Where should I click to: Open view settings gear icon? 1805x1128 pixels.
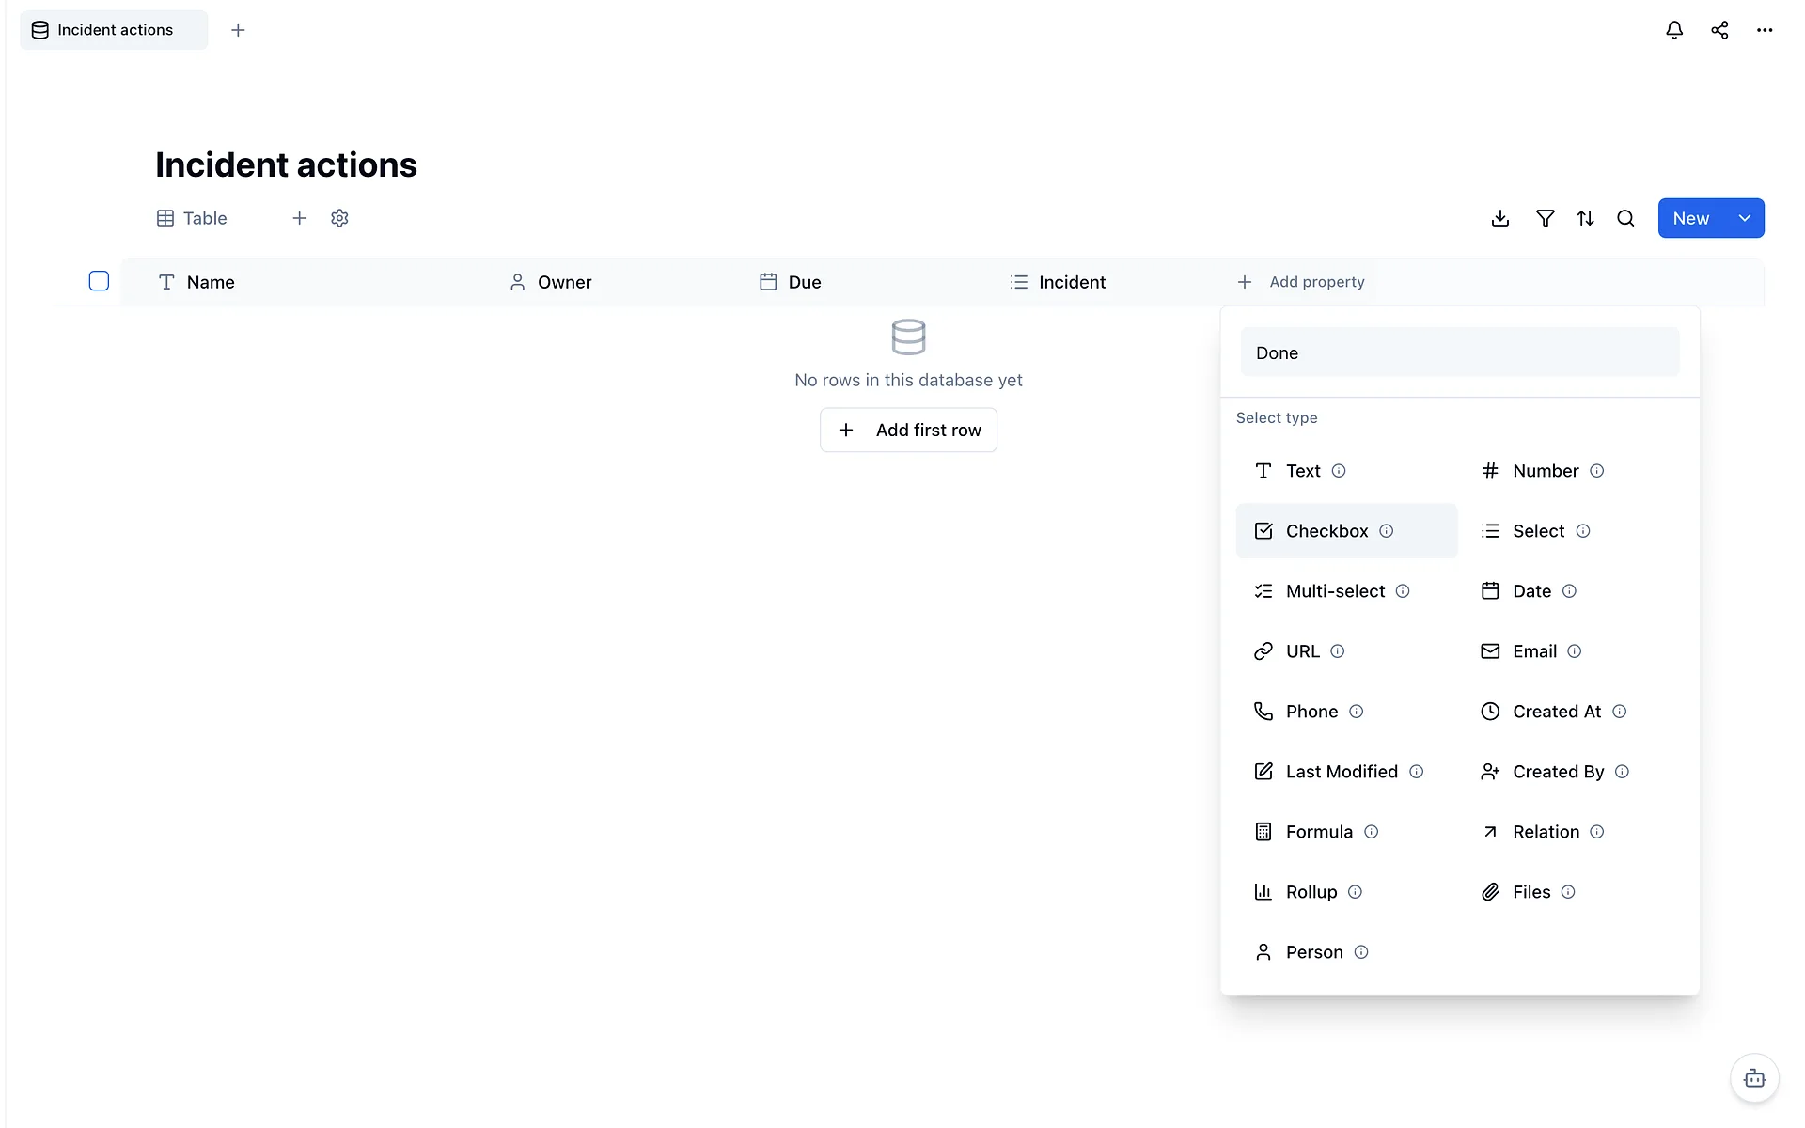(x=339, y=218)
